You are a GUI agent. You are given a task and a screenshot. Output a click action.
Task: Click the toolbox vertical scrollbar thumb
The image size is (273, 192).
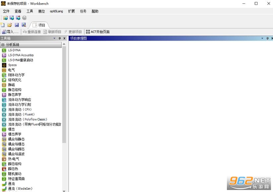(x=64, y=95)
